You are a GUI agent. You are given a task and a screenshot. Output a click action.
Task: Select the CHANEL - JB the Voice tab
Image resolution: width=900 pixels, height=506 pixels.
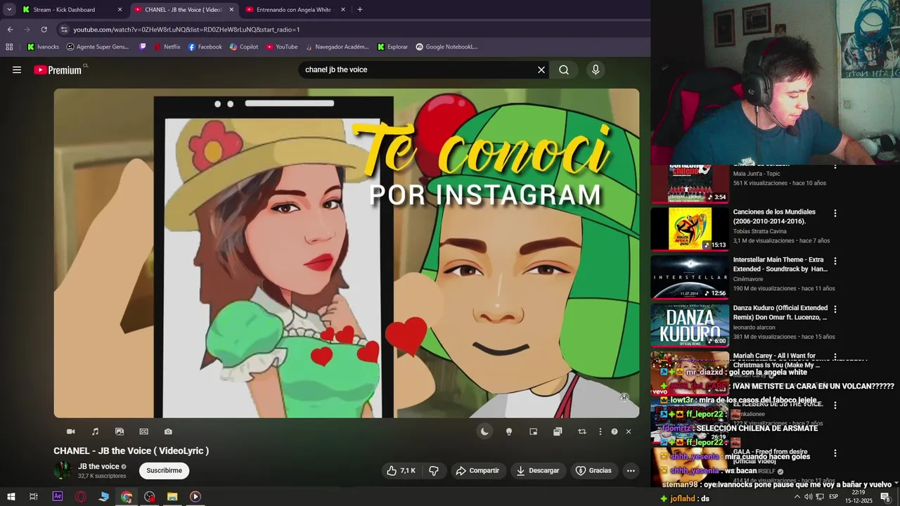click(x=184, y=10)
